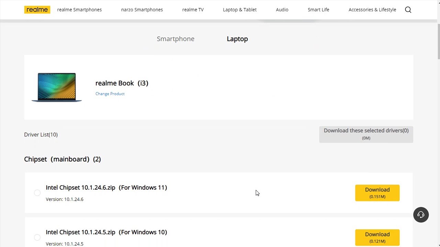This screenshot has height=247, width=440.
Task: Download the Windows 10 Intel Chipset driver
Action: 377,237
